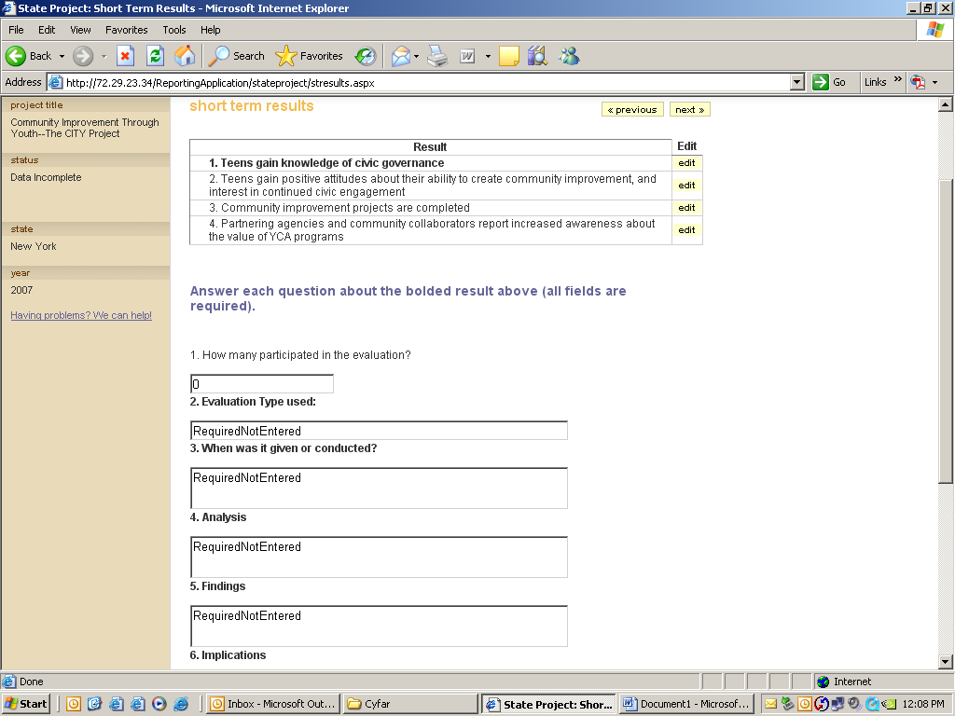Click the Evaluation Type used input field

[x=379, y=431]
